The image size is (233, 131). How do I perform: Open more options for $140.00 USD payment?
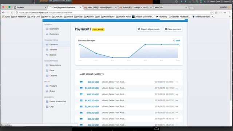pos(177,113)
